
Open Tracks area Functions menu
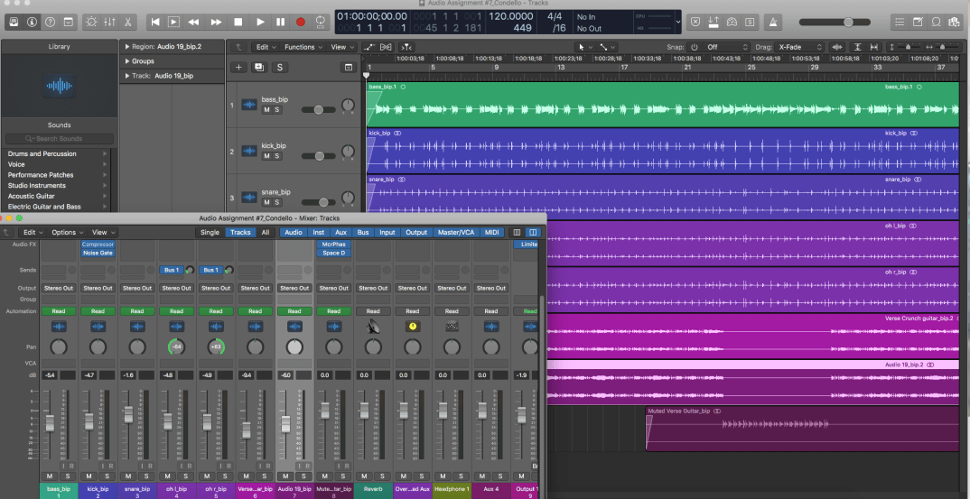[303, 47]
